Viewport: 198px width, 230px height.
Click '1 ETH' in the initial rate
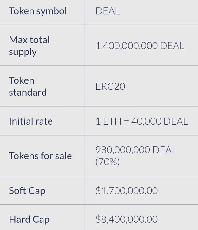click(108, 121)
